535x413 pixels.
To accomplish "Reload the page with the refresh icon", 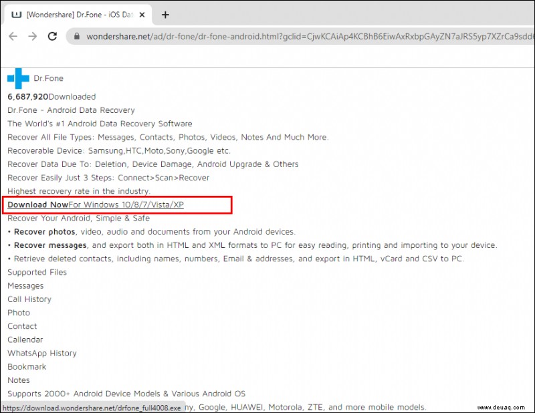I will 52,36.
